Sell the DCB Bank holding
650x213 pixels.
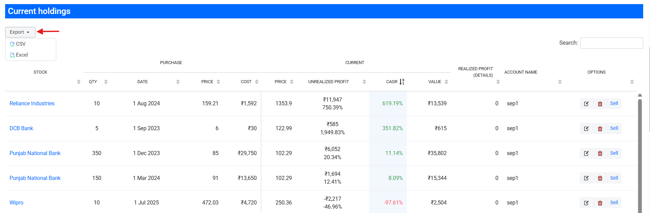(x=614, y=128)
